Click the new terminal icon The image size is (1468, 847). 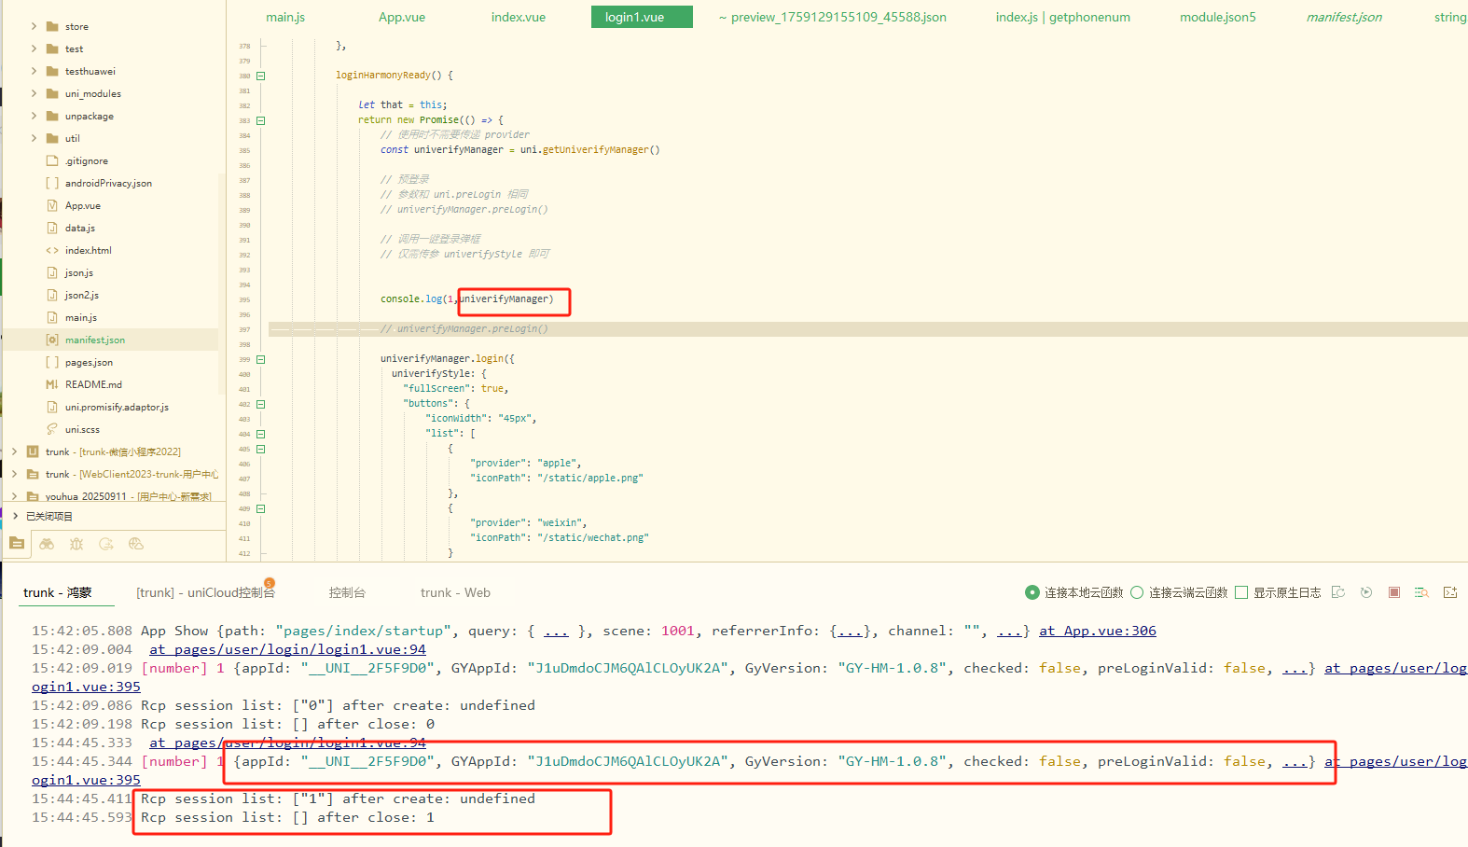point(1450,592)
